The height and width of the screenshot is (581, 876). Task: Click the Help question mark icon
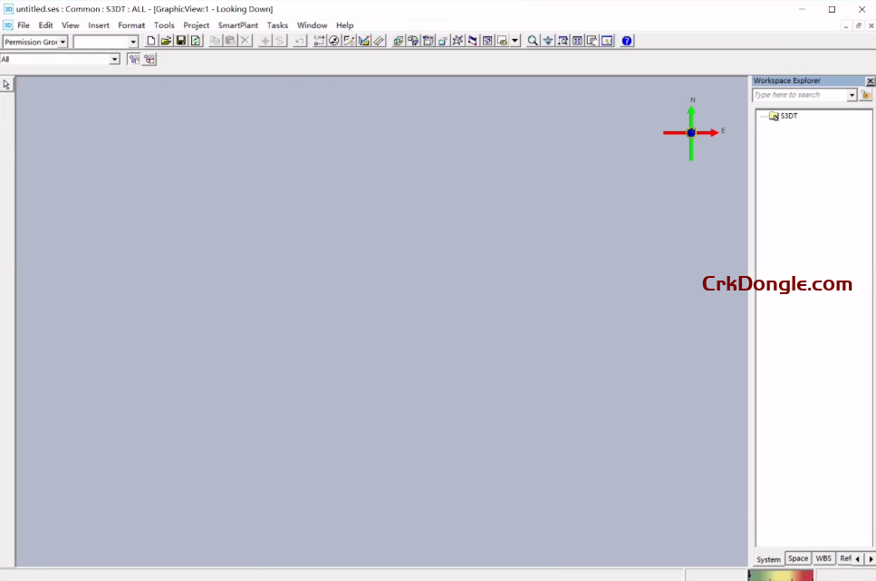click(626, 40)
